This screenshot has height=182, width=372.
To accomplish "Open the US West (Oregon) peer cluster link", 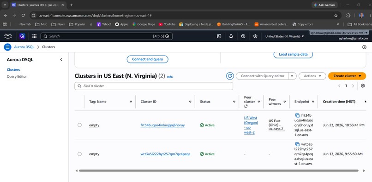I will pyautogui.click(x=251, y=125).
